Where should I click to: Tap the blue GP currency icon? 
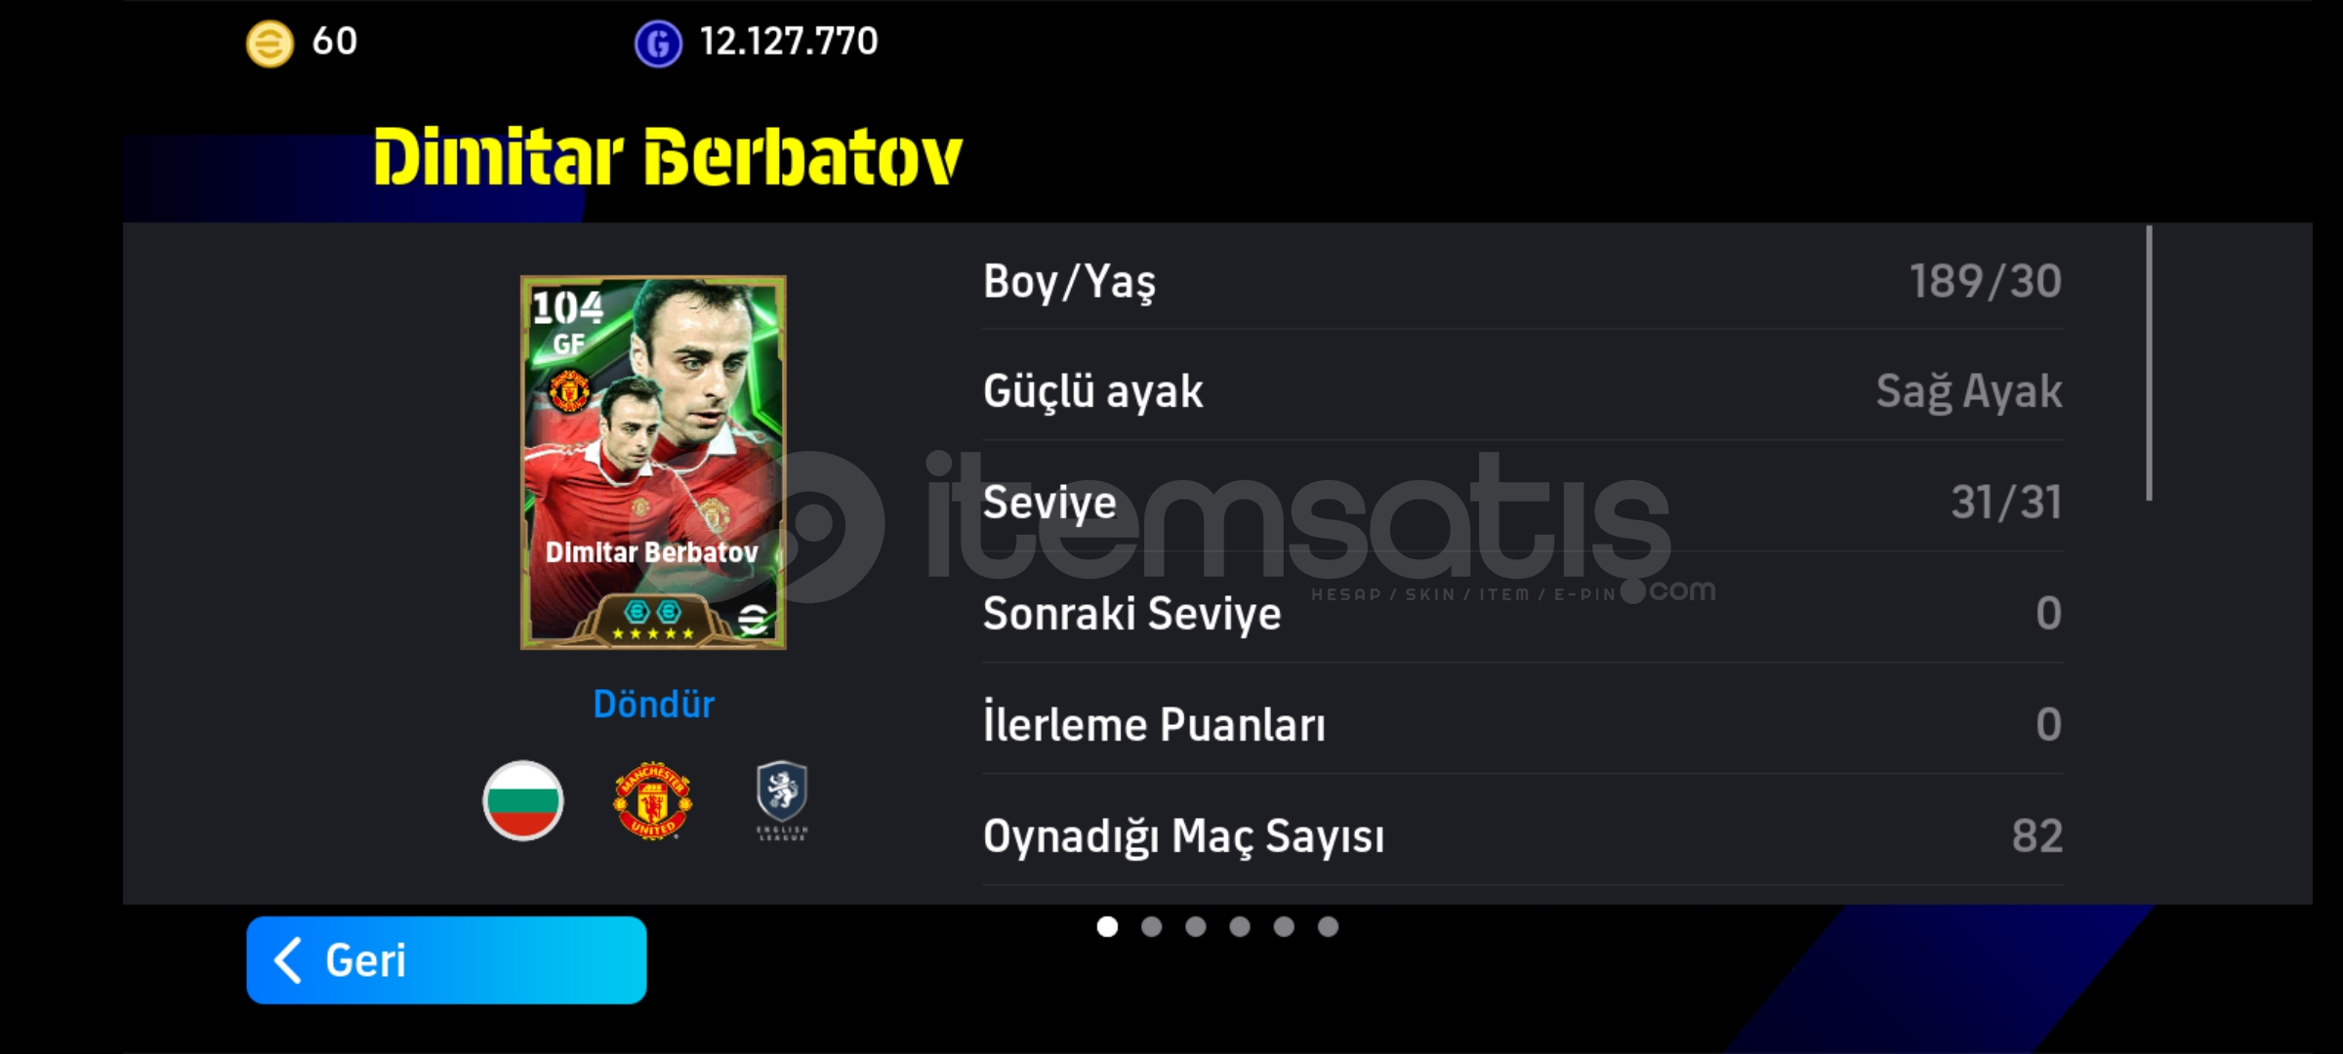point(658,44)
